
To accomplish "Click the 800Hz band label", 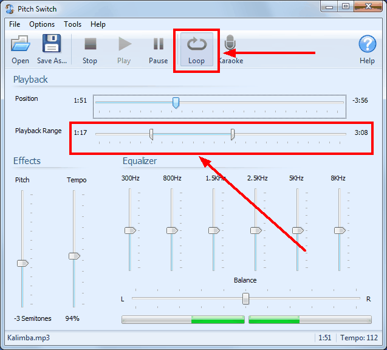I will (x=172, y=178).
